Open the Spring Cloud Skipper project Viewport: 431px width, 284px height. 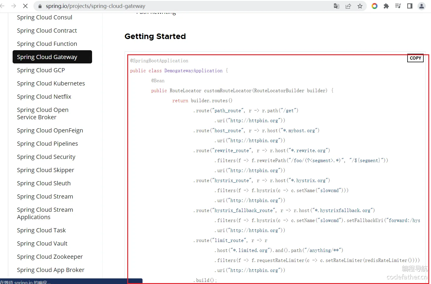pos(45,170)
